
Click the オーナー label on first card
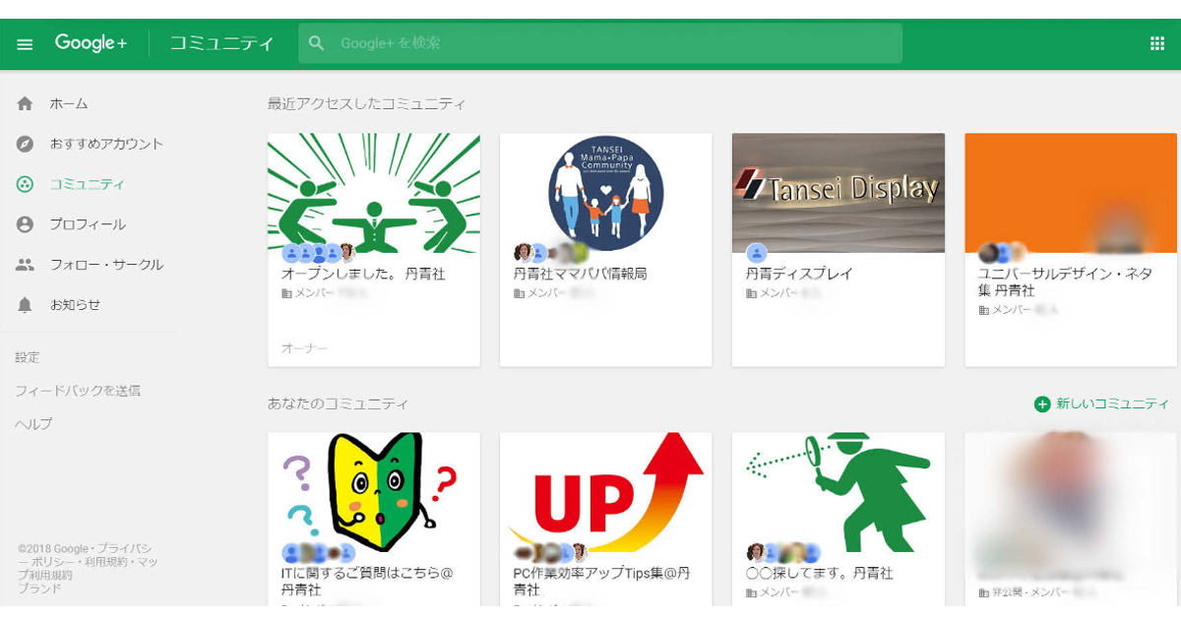point(305,348)
